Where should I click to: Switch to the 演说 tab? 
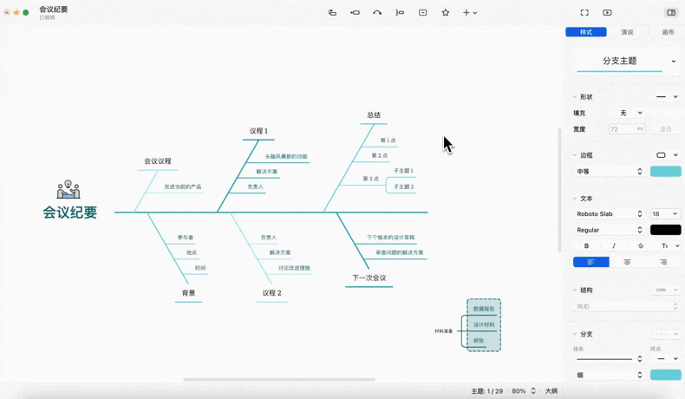pos(627,32)
